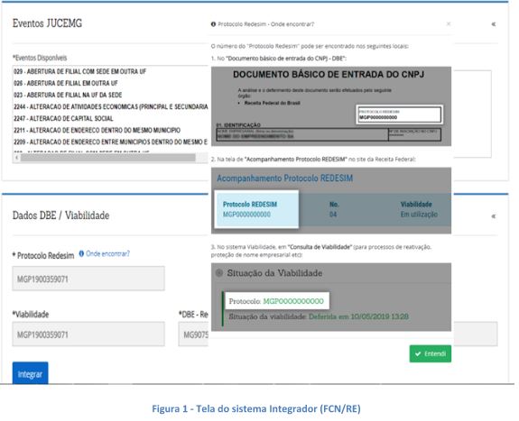Close the Protocolo Redesim help popup
This screenshot has height=421, width=519.
(x=449, y=23)
